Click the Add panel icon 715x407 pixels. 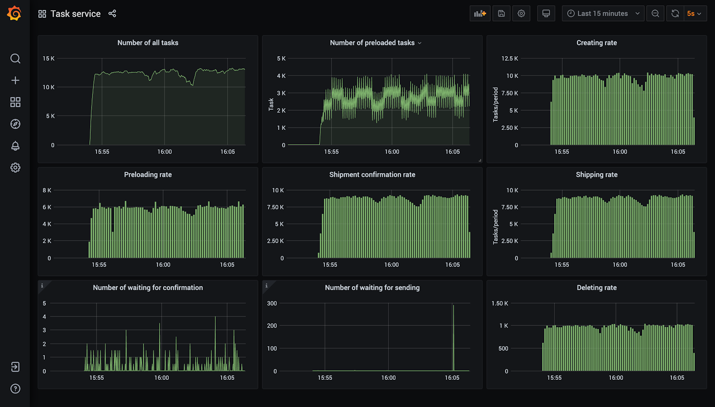click(x=480, y=13)
